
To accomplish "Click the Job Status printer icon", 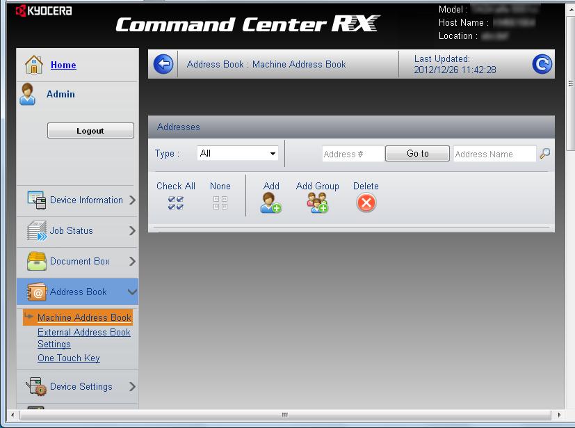I will click(37, 231).
